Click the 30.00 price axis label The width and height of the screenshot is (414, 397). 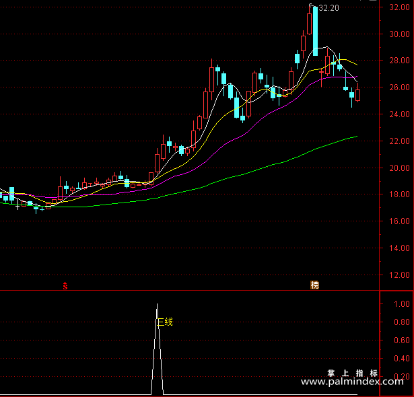(x=399, y=34)
